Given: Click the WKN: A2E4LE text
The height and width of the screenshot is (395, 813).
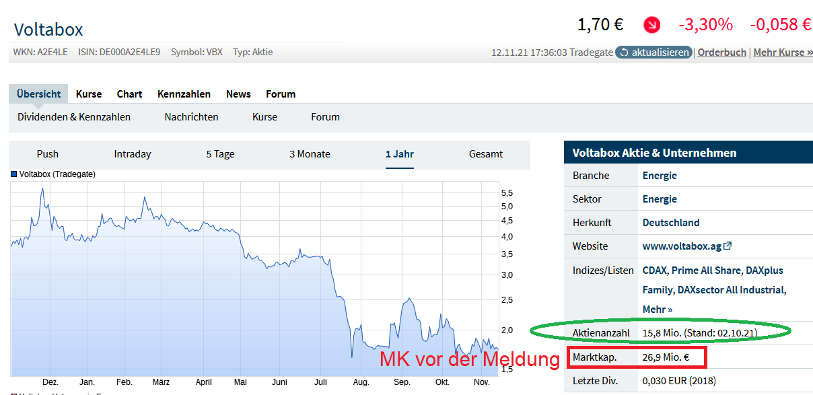Looking at the screenshot, I should (x=40, y=52).
